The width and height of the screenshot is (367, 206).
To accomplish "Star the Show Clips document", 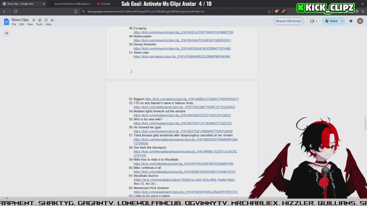I will [34, 20].
